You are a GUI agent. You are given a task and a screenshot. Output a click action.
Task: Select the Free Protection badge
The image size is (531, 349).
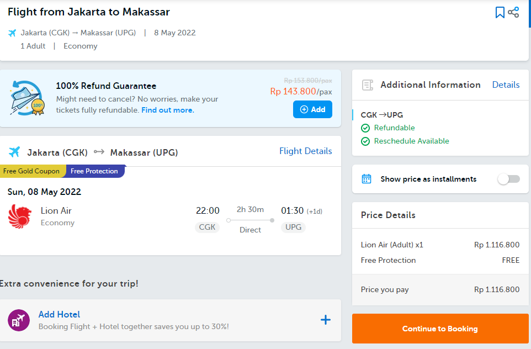click(x=95, y=171)
